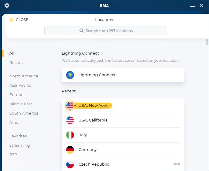This screenshot has width=209, height=171.
Task: Show Asia Pacific locations
Action: click(x=20, y=85)
